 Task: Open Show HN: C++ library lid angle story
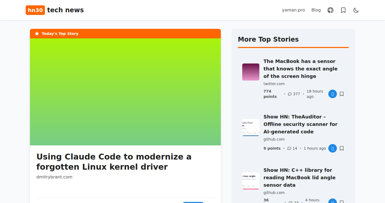coord(299,177)
